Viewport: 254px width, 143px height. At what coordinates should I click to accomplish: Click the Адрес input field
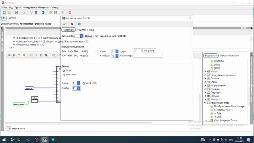(x=137, y=50)
